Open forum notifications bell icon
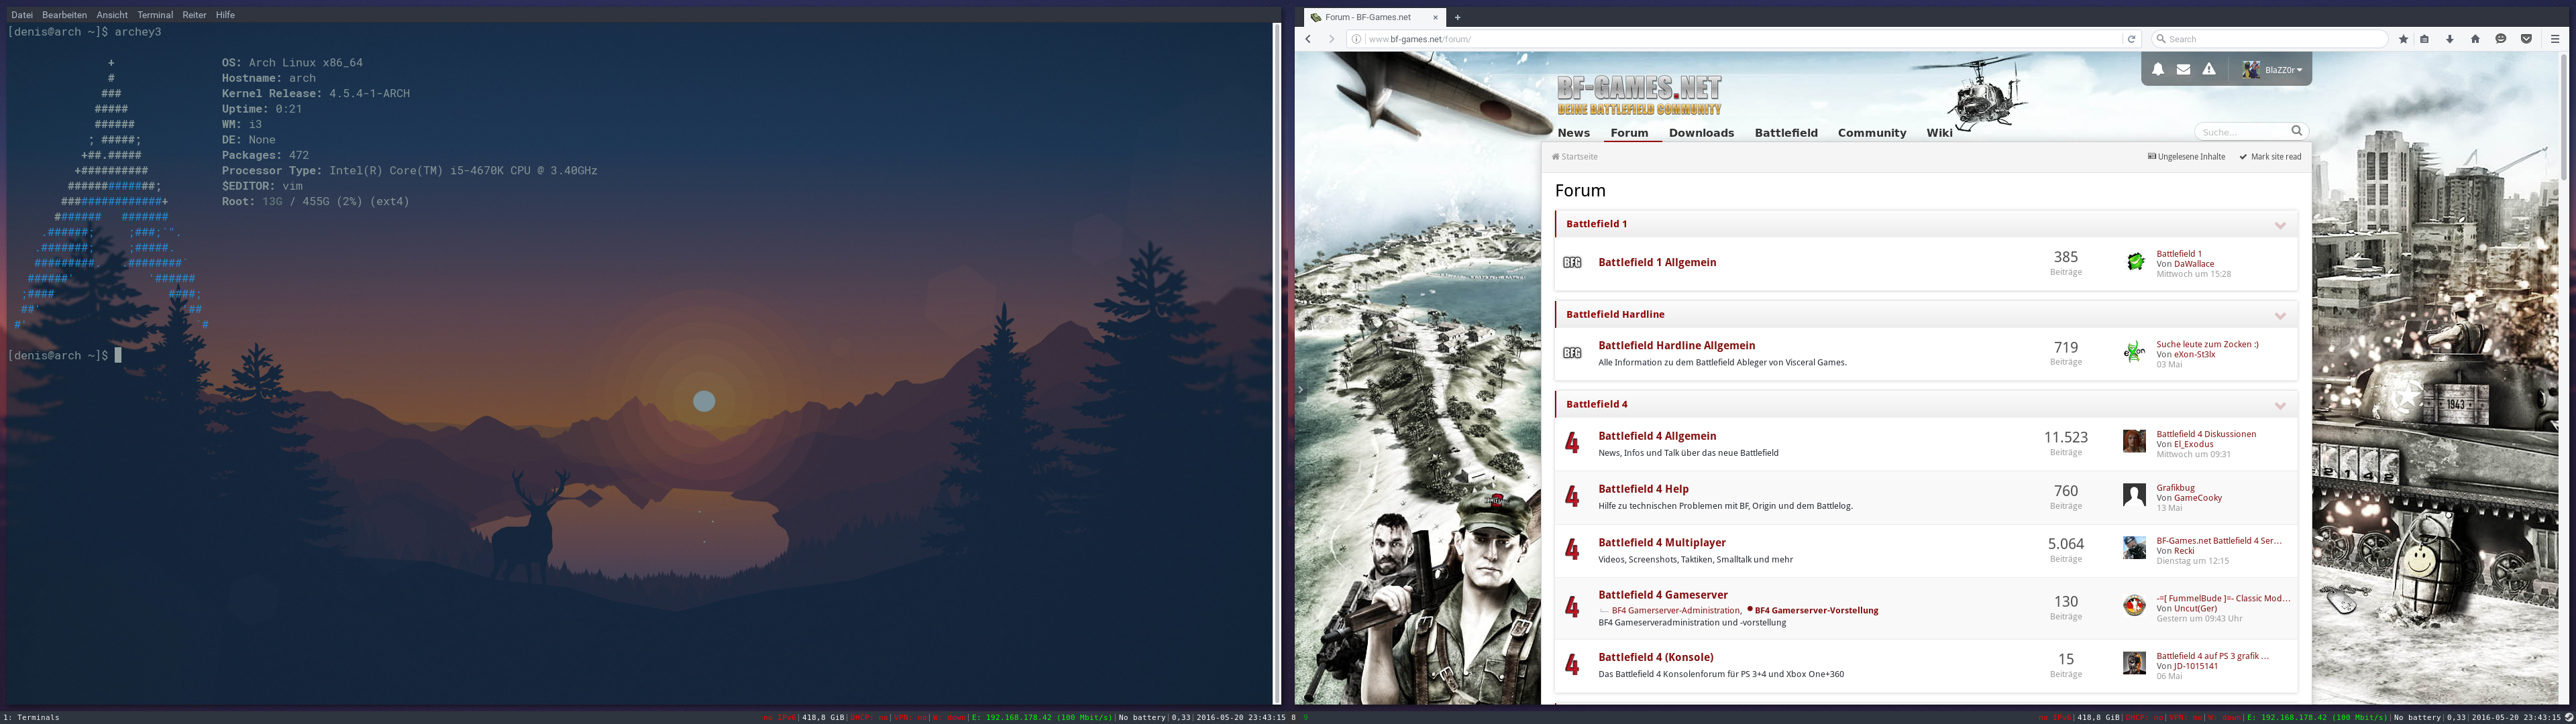Image resolution: width=2576 pixels, height=724 pixels. coord(2158,69)
